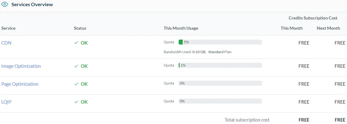Click the This Month Usage column header
This screenshot has height=124, width=347.
tap(181, 28)
